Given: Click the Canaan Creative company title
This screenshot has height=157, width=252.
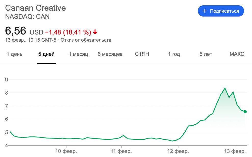Looking at the screenshot, I should click(x=35, y=8).
